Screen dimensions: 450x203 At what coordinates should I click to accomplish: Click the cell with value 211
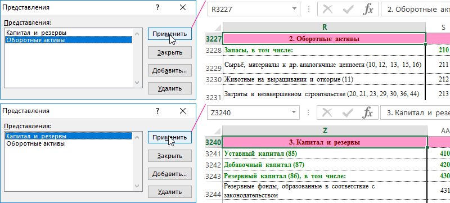click(x=438, y=65)
